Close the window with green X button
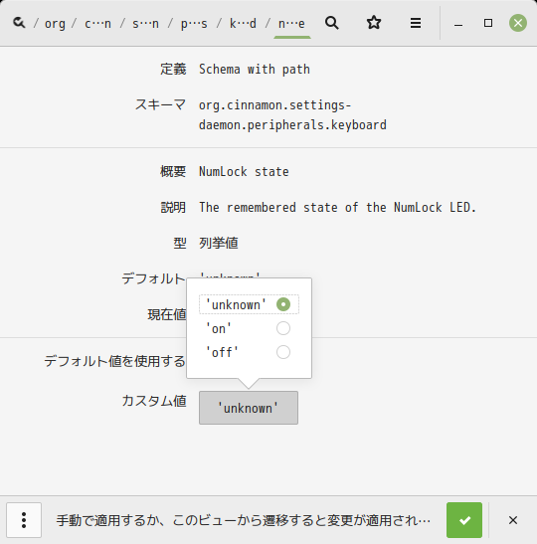The image size is (537, 544). [x=518, y=23]
